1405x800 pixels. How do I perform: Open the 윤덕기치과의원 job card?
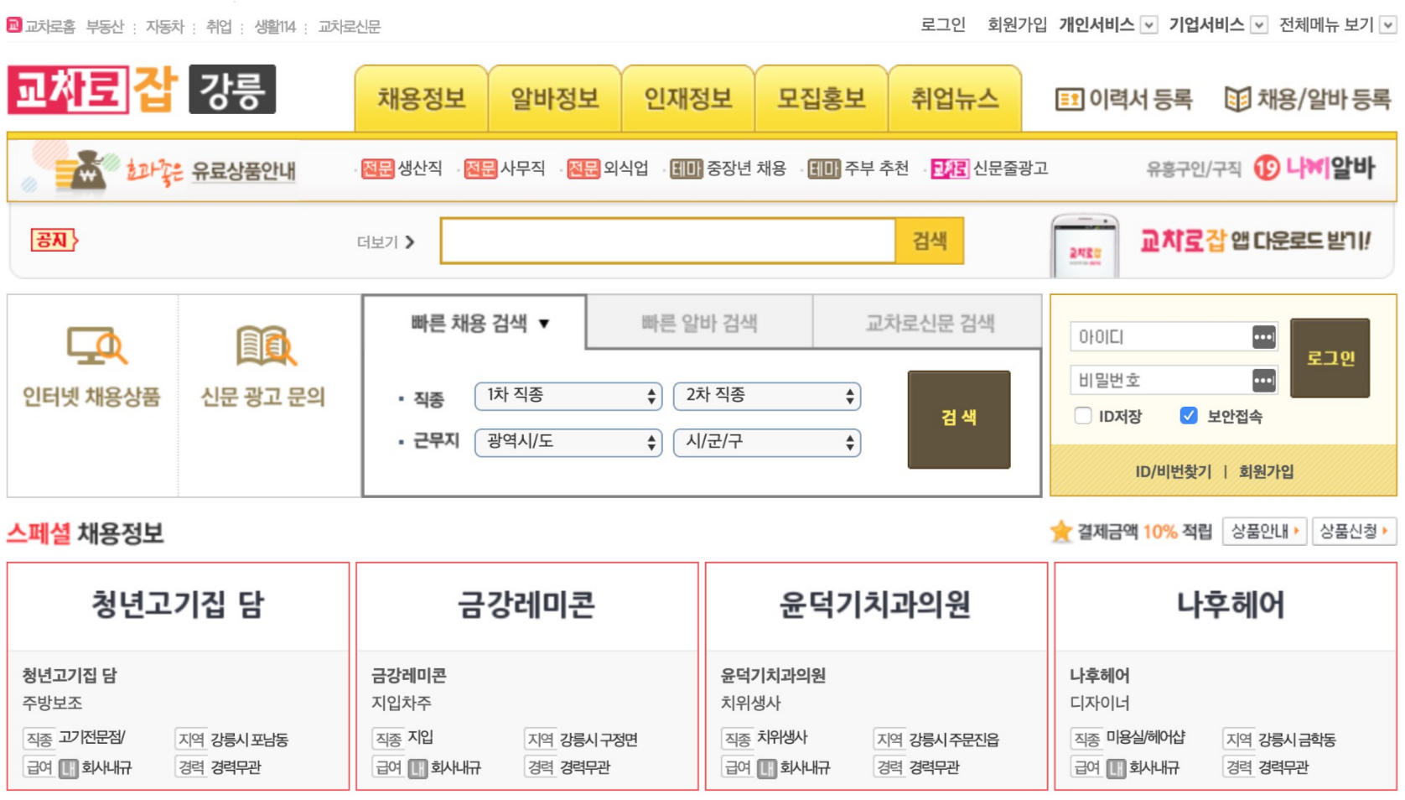pos(876,676)
